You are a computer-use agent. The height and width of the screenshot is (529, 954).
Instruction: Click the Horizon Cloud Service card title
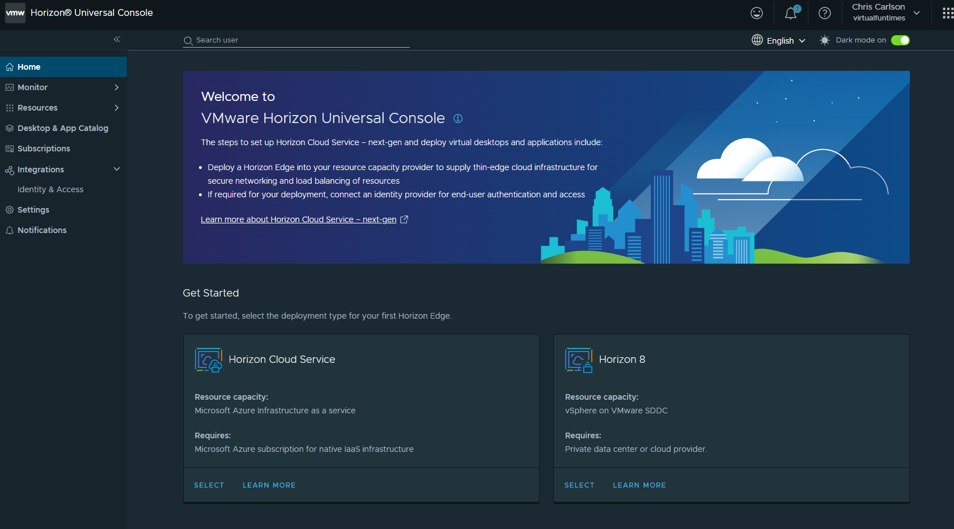coord(282,359)
